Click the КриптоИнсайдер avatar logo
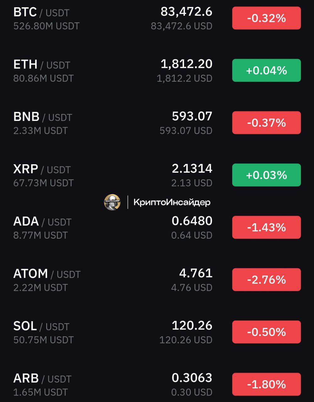This screenshot has width=314, height=402. [112, 202]
